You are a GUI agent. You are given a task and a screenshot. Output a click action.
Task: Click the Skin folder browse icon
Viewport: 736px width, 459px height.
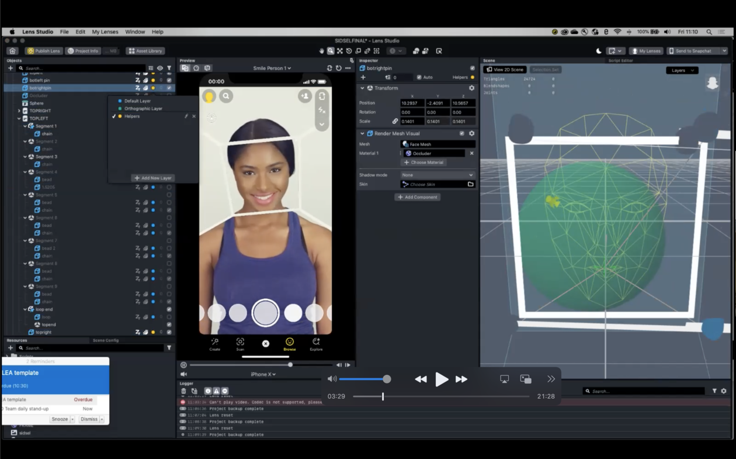(x=470, y=184)
